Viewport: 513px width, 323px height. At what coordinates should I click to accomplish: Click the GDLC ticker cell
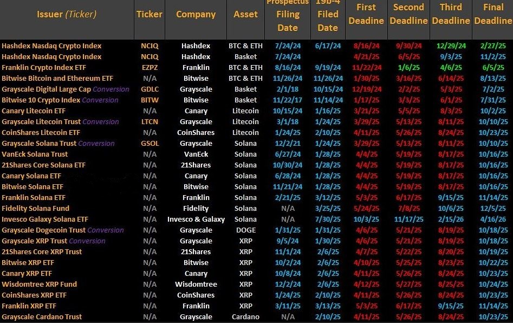pyautogui.click(x=150, y=89)
